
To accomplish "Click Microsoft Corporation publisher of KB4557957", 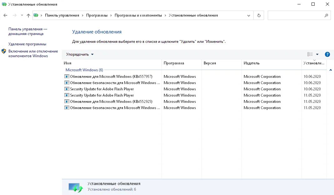I will [x=262, y=76].
